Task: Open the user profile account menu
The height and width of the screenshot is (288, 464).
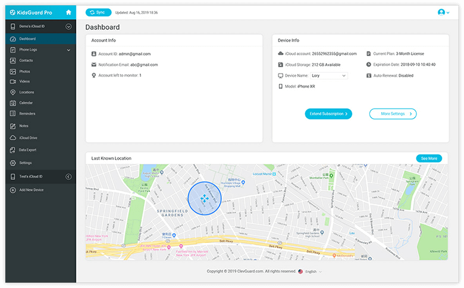Action: 443,12
